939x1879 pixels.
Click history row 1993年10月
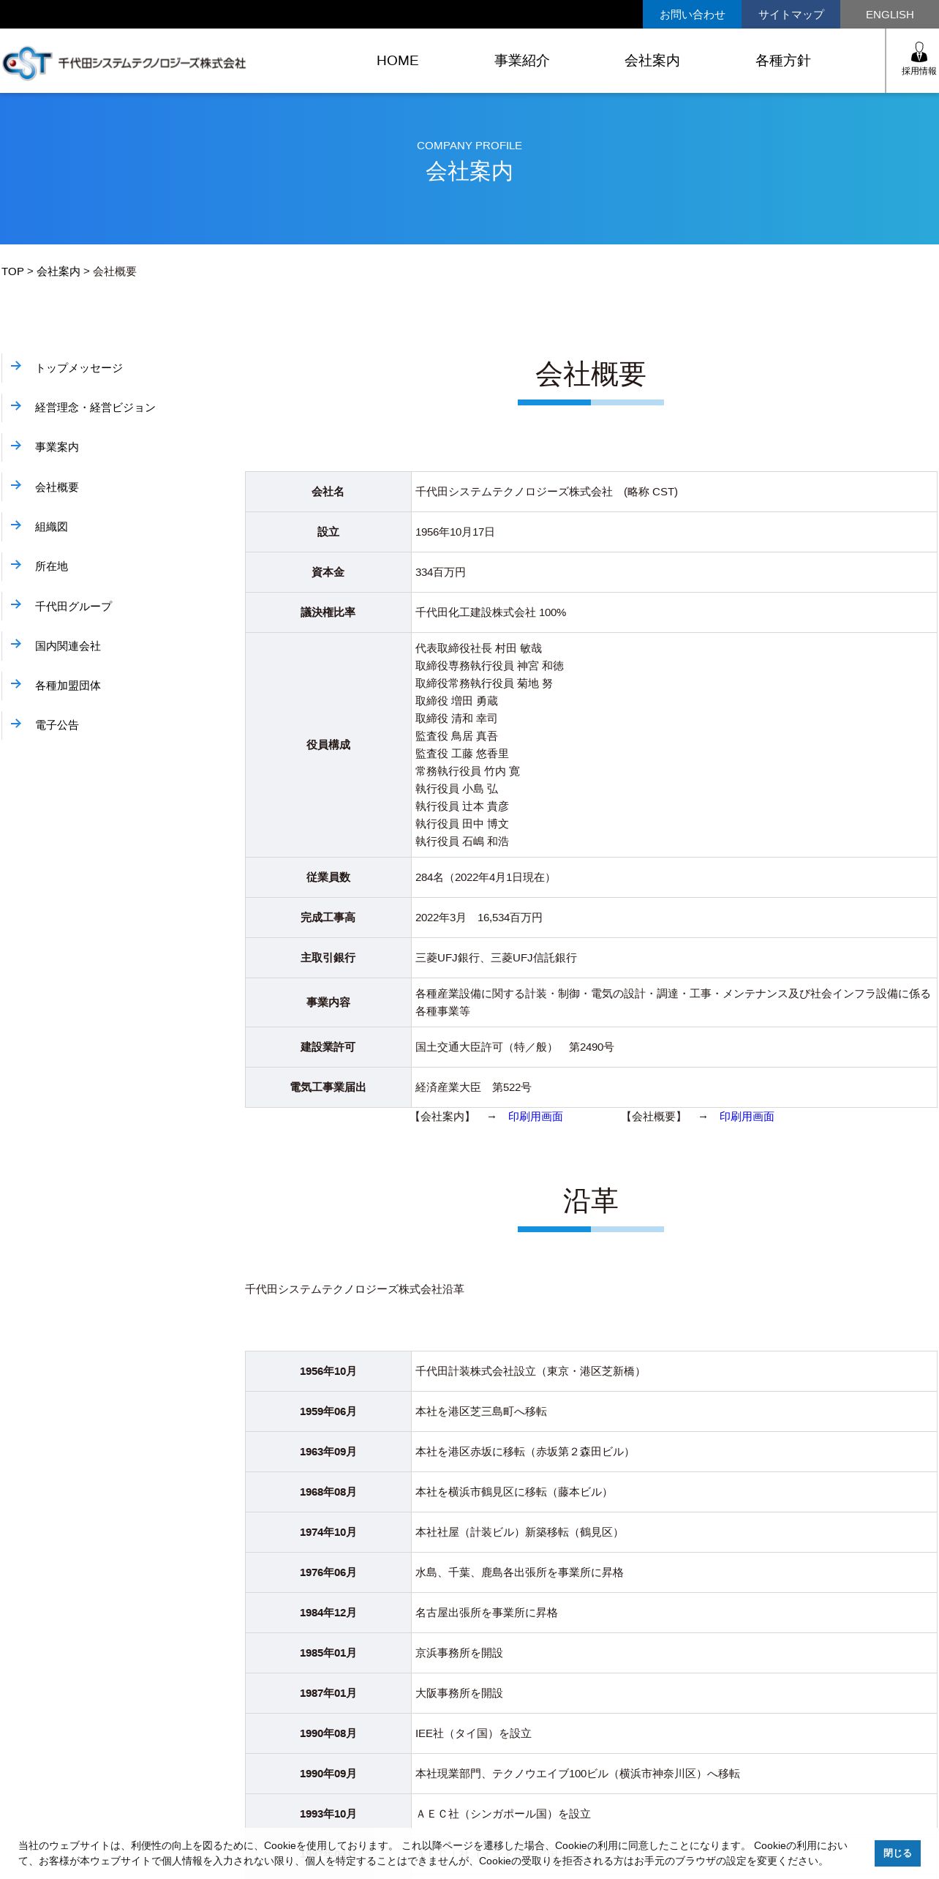(x=591, y=1814)
